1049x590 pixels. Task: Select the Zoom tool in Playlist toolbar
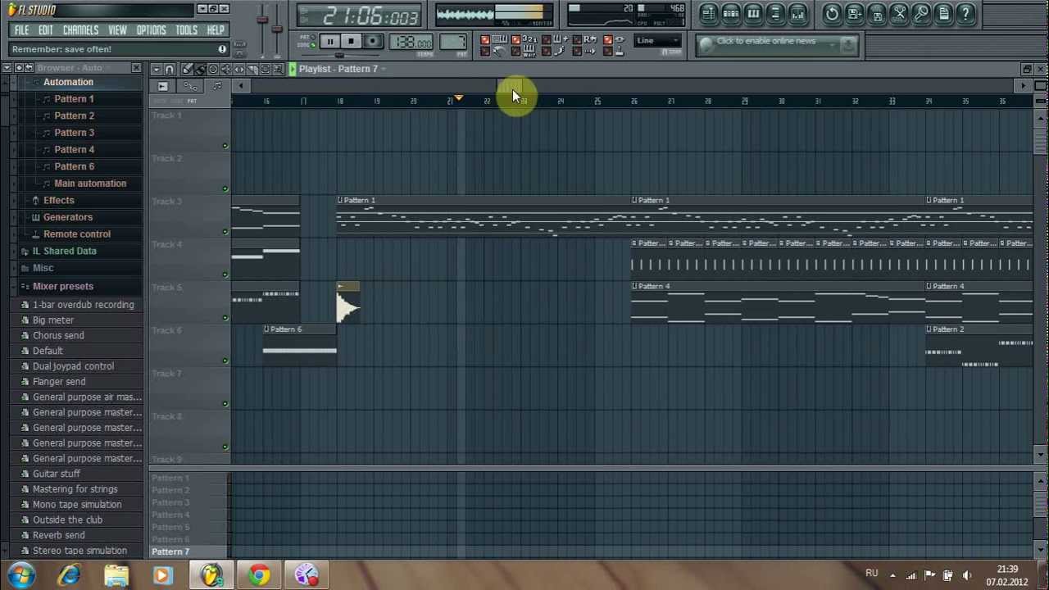(x=279, y=70)
